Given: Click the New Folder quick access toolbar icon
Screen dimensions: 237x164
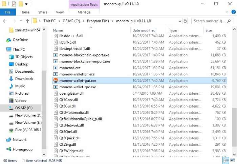Looking at the screenshot, I should (x=21, y=4).
